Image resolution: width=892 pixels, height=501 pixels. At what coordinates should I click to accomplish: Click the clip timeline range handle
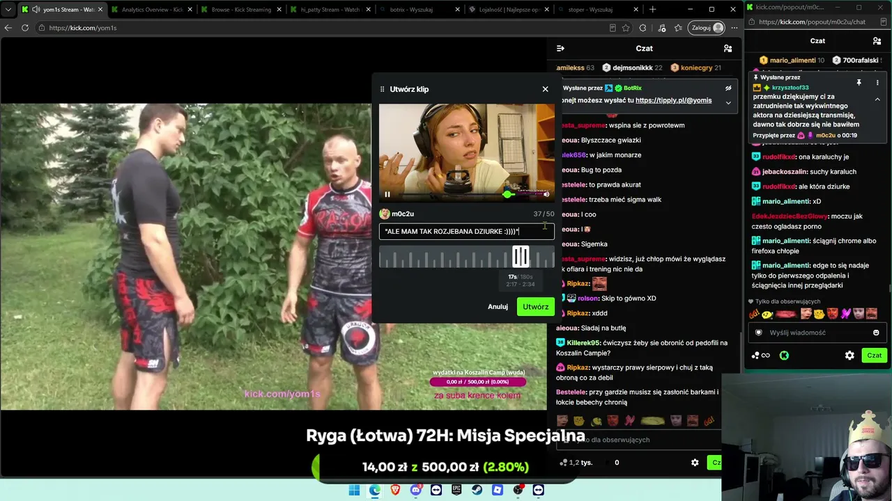521,257
